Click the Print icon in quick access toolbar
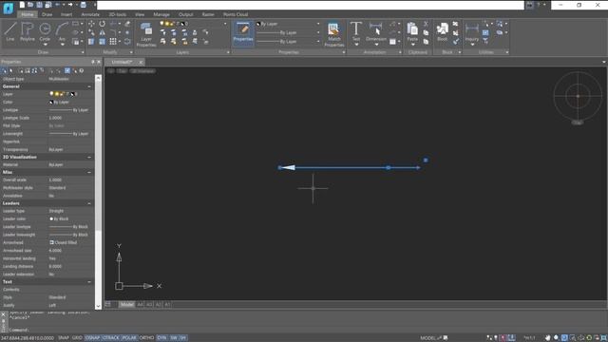Screen dimensions: 608x342 (83, 5)
